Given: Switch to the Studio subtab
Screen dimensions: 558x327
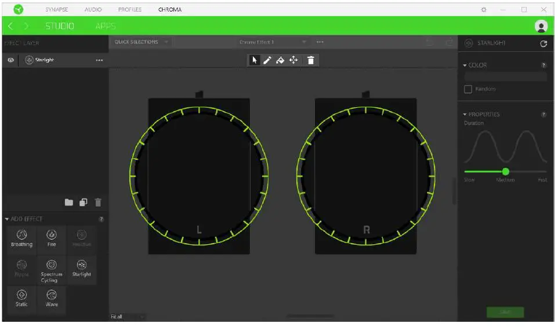Looking at the screenshot, I should [59, 26].
